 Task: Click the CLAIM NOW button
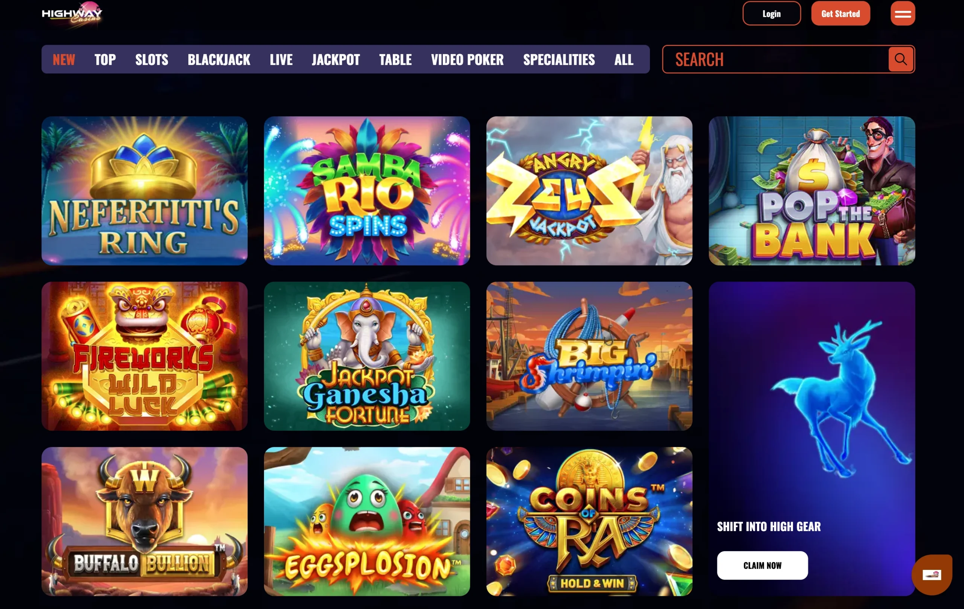click(x=762, y=565)
